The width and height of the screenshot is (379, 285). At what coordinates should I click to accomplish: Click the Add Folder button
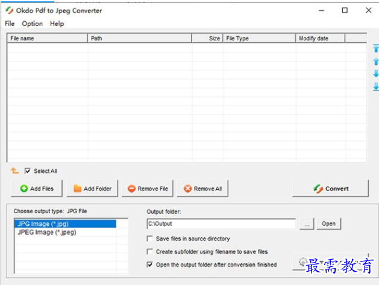point(92,189)
